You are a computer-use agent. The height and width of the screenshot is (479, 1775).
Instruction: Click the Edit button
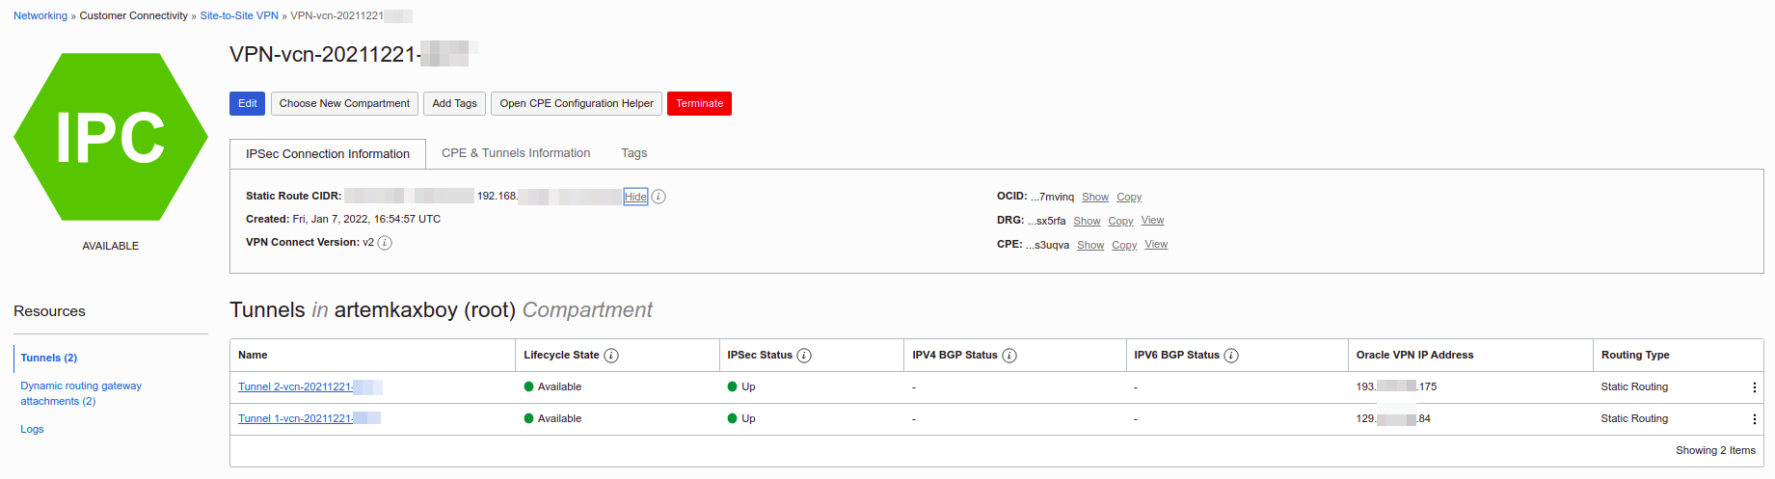(247, 103)
